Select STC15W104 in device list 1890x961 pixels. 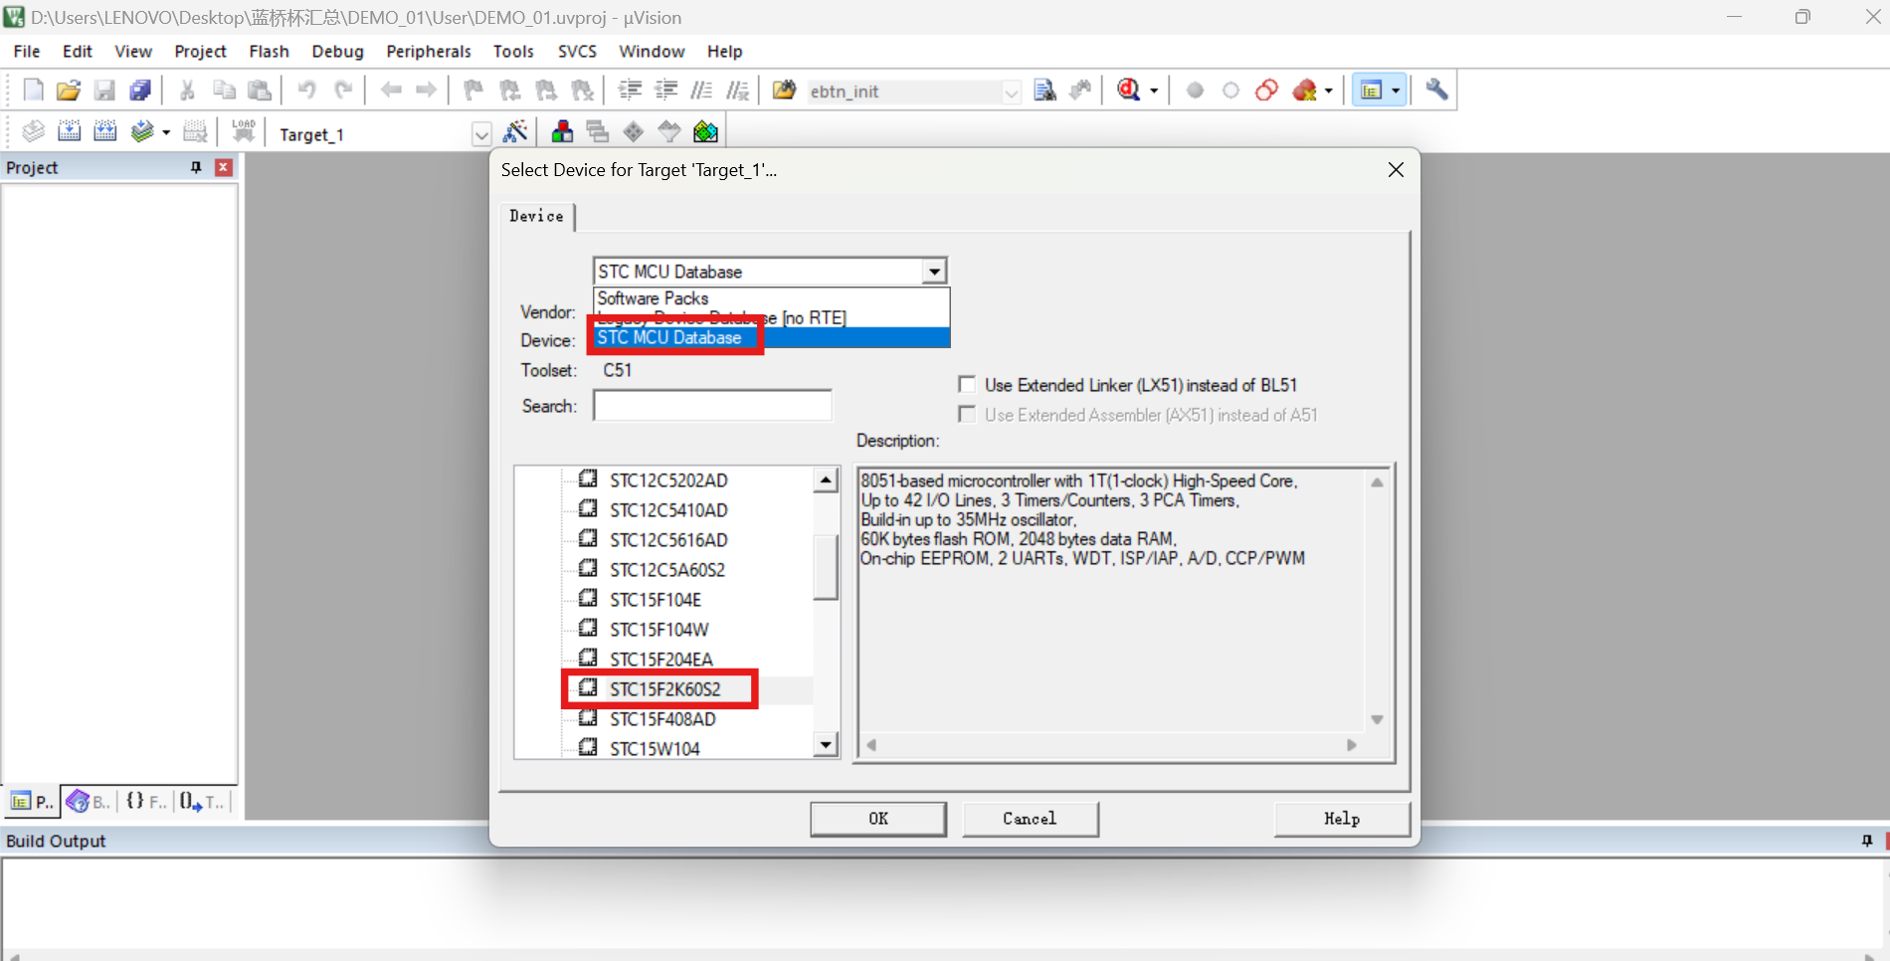point(655,748)
